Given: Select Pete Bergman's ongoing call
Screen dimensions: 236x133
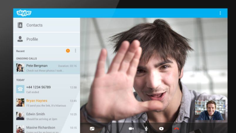Looking at the screenshot, I should (46, 68).
